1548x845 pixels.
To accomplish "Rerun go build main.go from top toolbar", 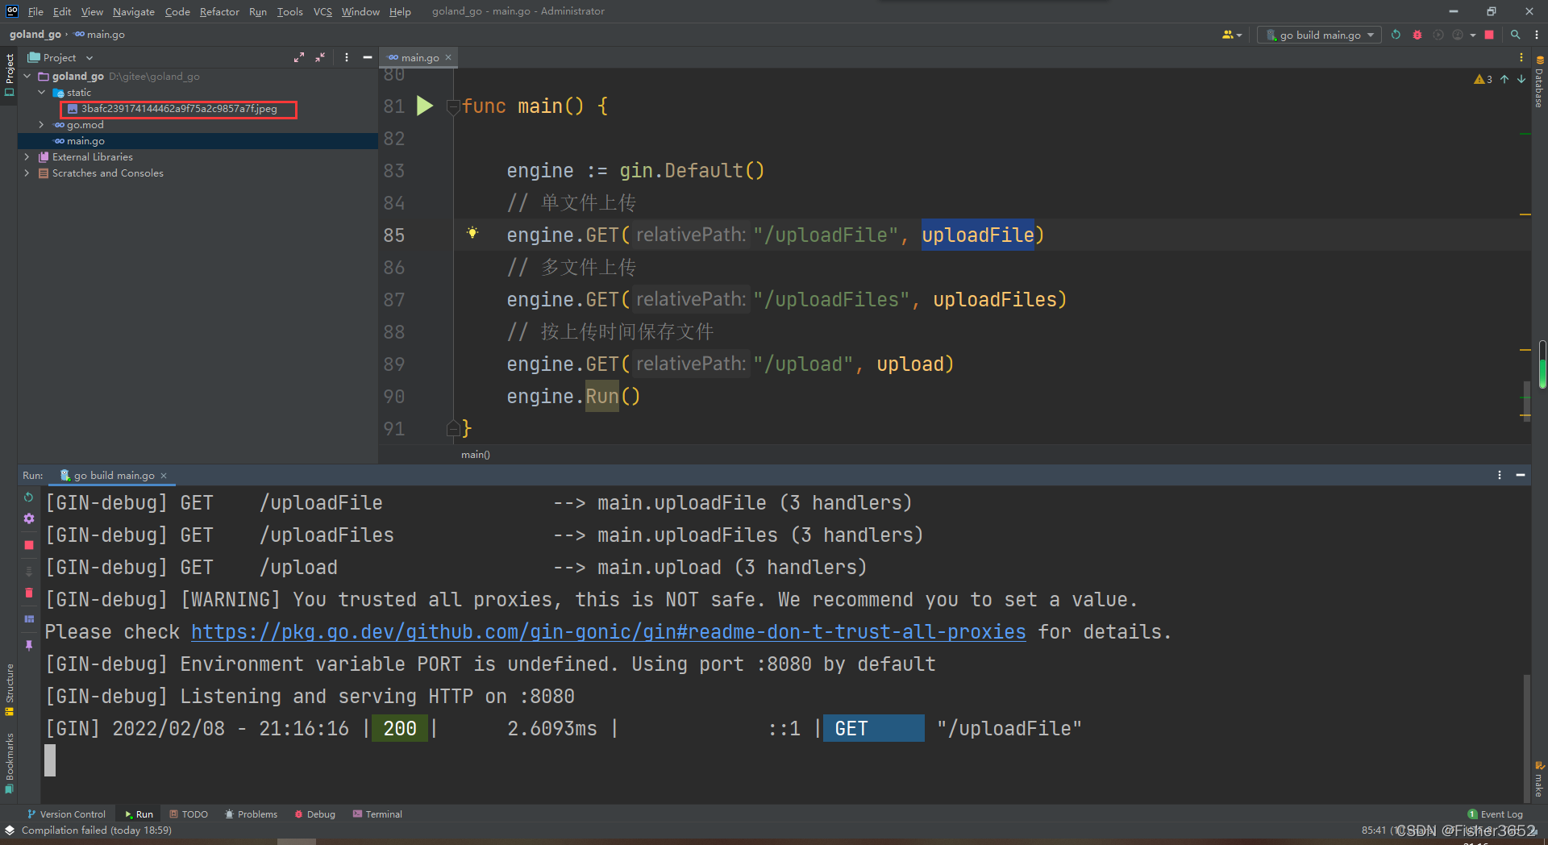I will 1396,35.
